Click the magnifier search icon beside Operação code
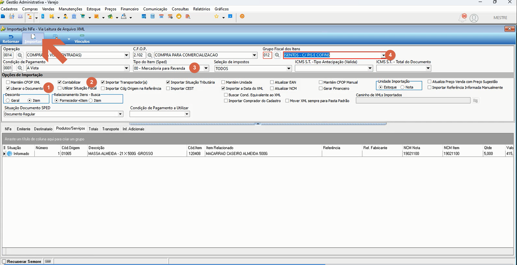The height and width of the screenshot is (265, 517). [20, 55]
